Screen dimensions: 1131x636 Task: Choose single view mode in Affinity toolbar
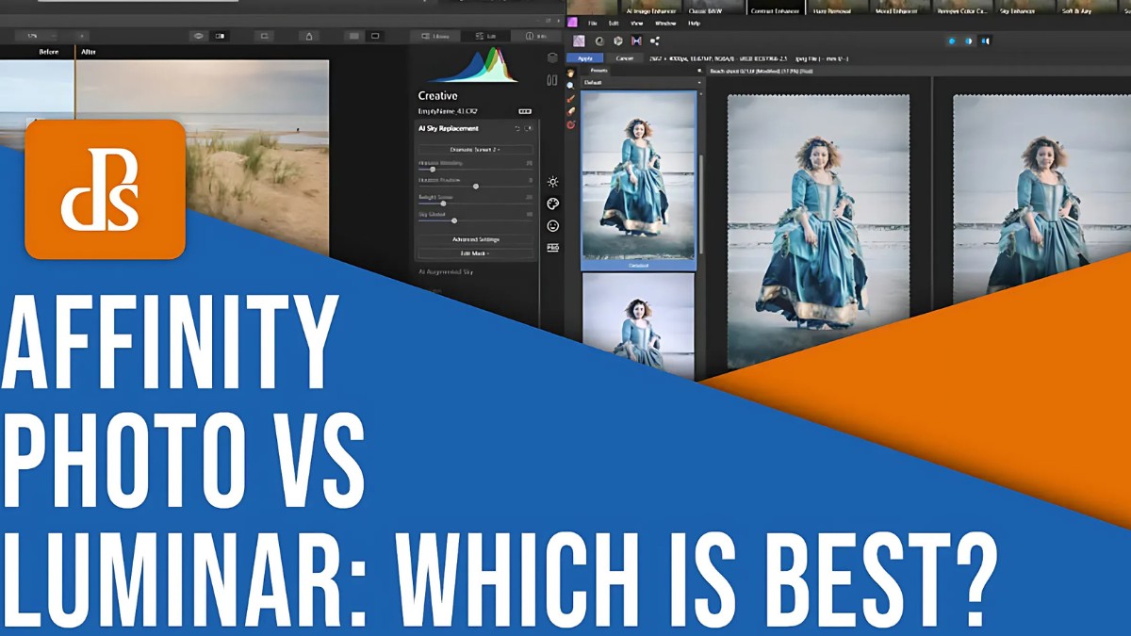[952, 41]
